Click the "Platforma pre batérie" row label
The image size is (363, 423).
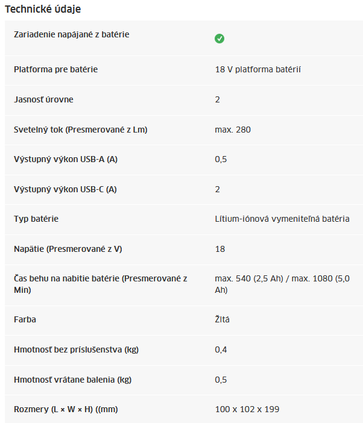tap(55, 69)
